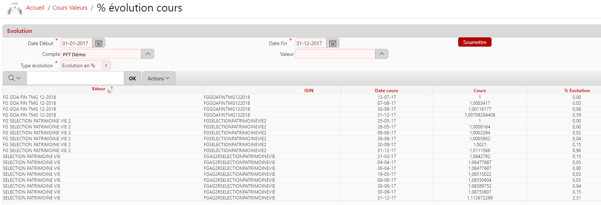Screen dimensions: 601x205
Task: Sort by % Evolution column header
Action: tap(577, 91)
